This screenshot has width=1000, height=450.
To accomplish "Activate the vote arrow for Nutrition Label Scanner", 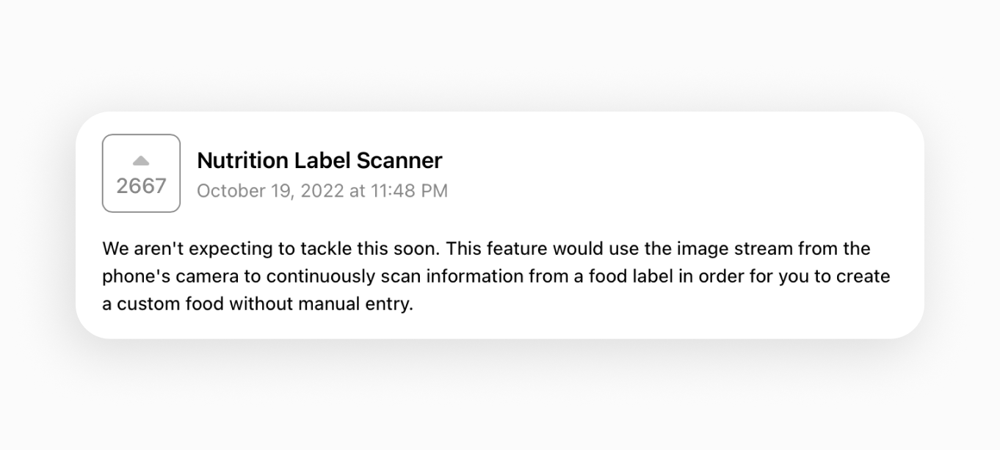I will point(140,161).
